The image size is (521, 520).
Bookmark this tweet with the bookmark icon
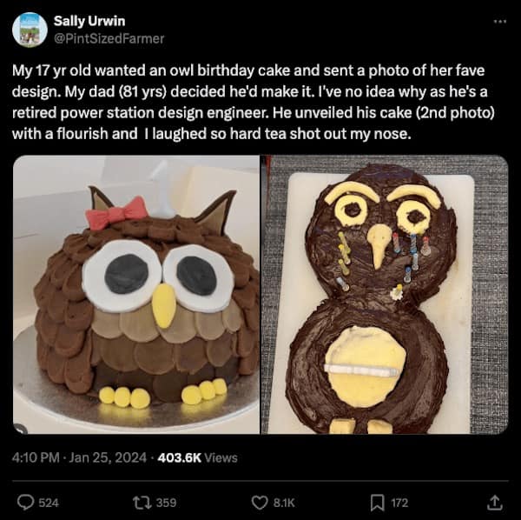click(x=377, y=502)
